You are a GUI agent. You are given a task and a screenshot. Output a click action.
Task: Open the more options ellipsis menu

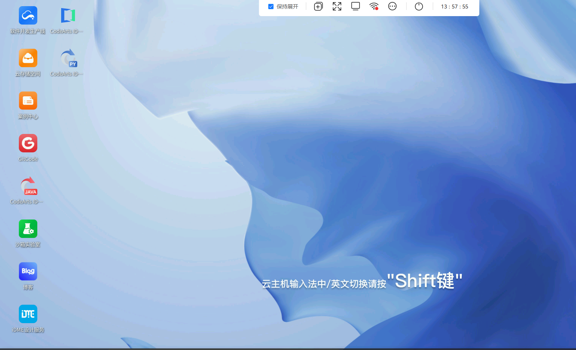pyautogui.click(x=392, y=6)
